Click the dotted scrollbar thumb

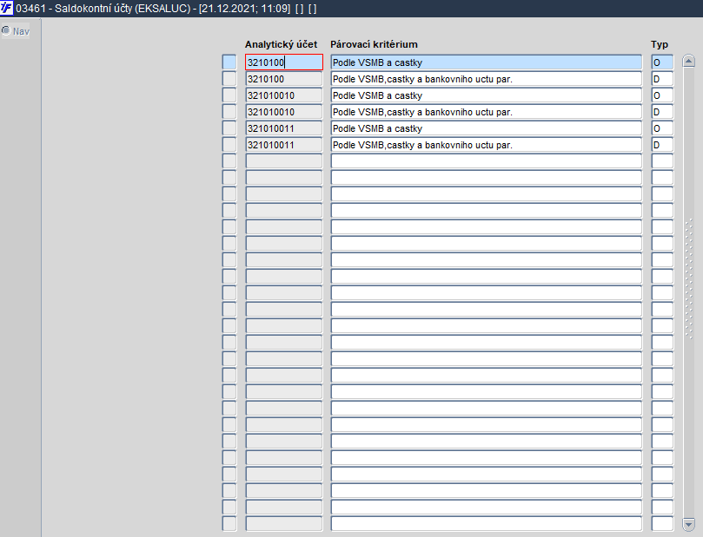689,278
